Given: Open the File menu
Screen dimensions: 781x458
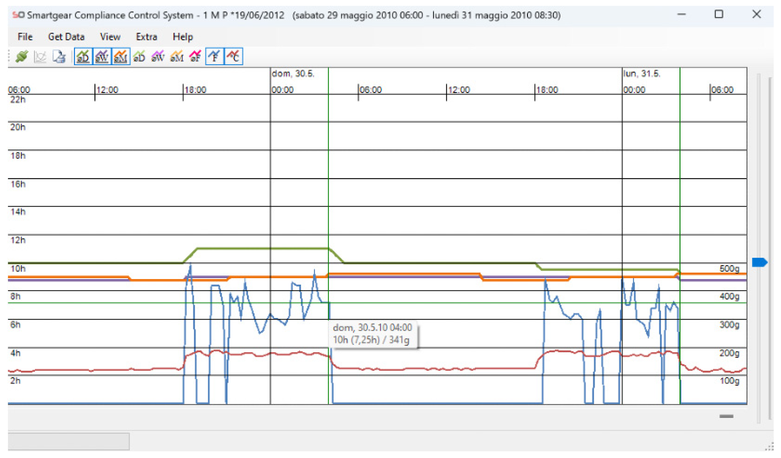Looking at the screenshot, I should 25,37.
